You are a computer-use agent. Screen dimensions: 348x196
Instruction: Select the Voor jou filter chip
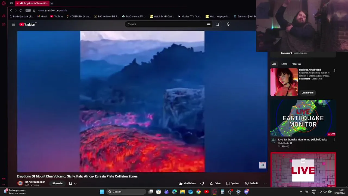pos(297,64)
